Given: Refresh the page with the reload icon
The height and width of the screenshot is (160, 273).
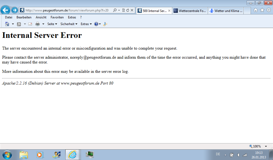Looking at the screenshot, I should (128, 10).
